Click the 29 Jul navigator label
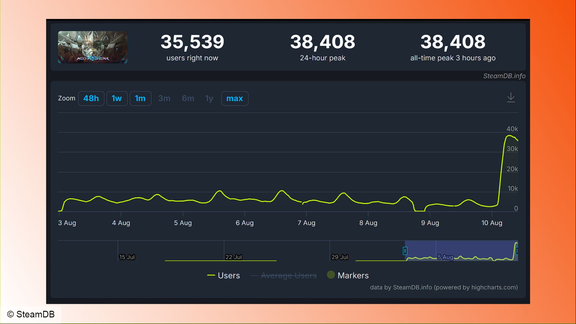Viewport: 576px width, 324px height. tap(339, 257)
